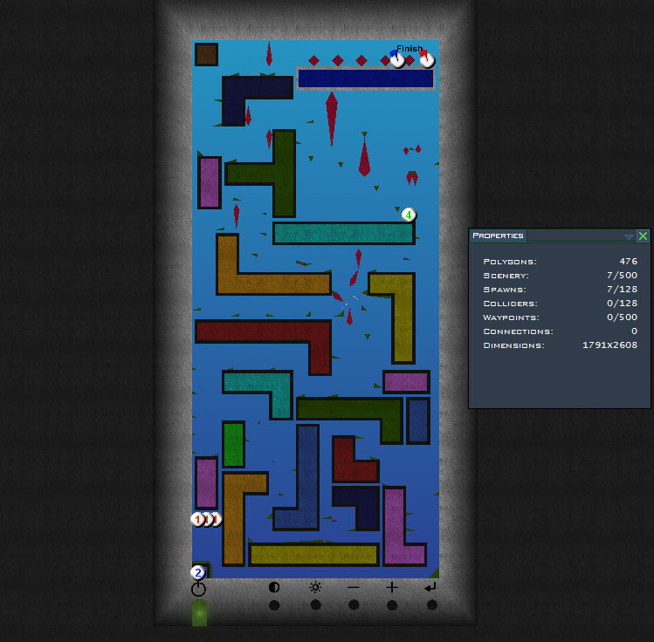Click the dark blue Finish platform rectangle
This screenshot has width=654, height=642.
(366, 79)
